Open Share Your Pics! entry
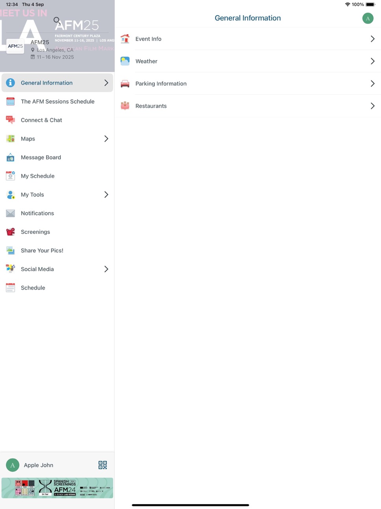 (x=57, y=251)
